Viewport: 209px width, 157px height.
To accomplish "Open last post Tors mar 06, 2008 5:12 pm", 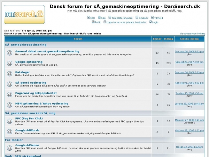I will coord(189,52).
